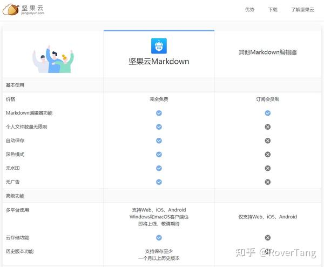Click other editors cross for 无广告
Viewport: 324px width, 267px height.
point(268,182)
